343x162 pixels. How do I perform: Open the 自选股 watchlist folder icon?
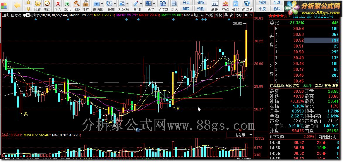pos(97,4)
